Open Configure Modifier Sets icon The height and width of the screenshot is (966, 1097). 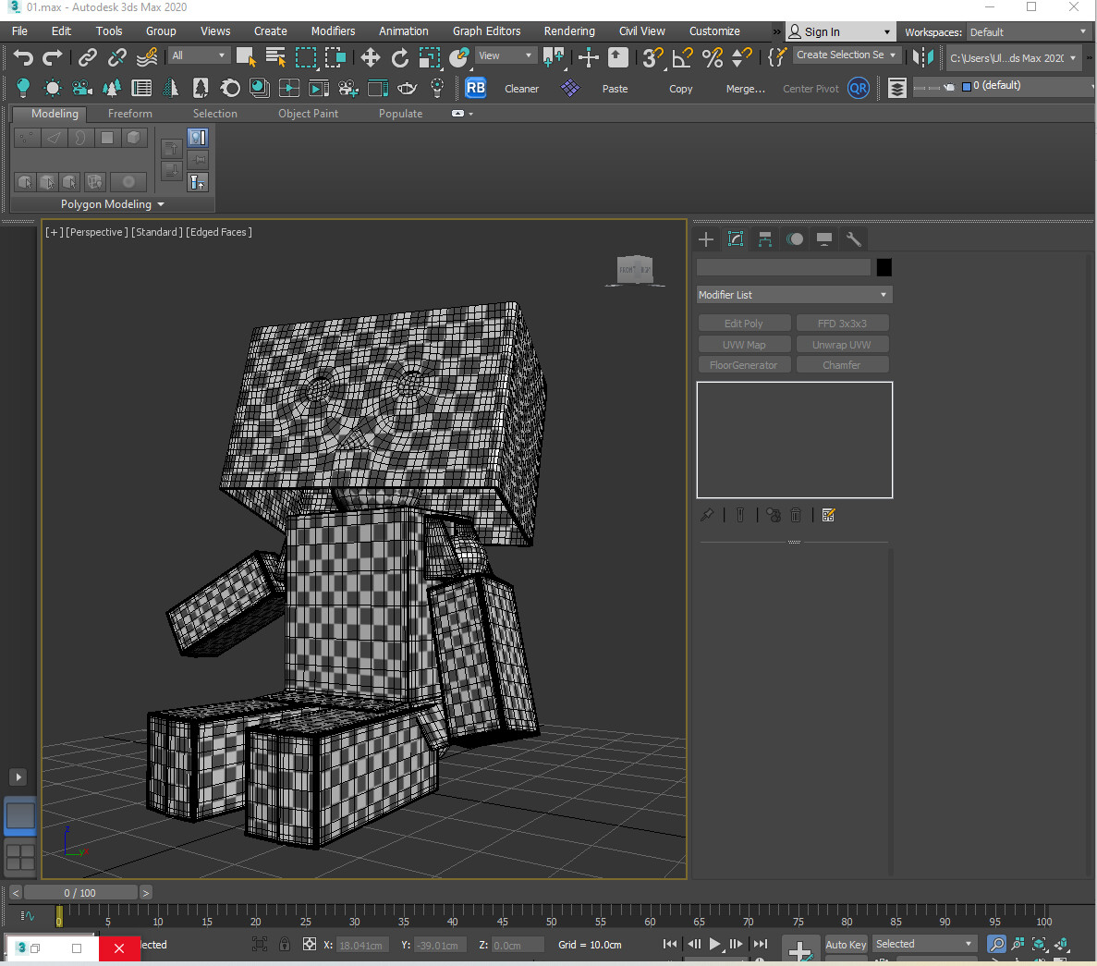coord(828,515)
